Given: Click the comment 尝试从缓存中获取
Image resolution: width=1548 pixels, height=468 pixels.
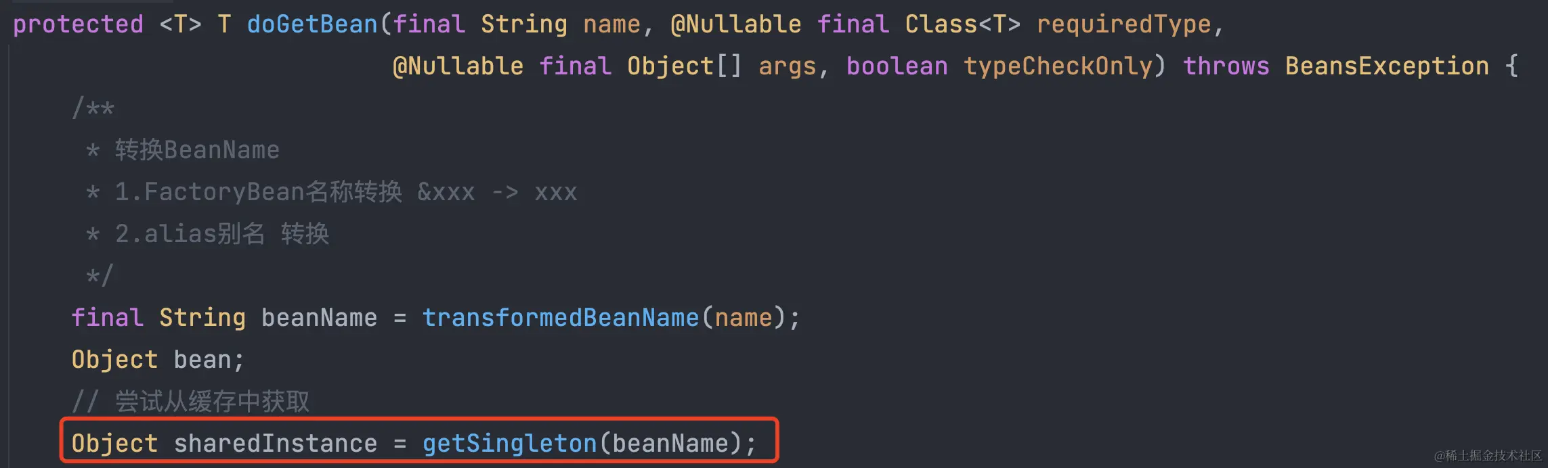Looking at the screenshot, I should [213, 402].
